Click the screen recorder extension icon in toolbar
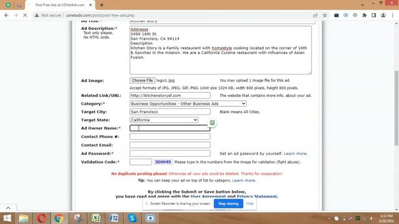Image resolution: width=399 pixels, height=224 pixels. click(345, 15)
